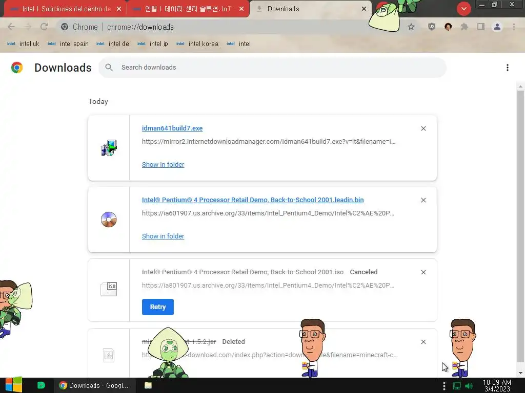Screen dimensions: 525x393
Task: Open the Pentium 4 leadin.bin file link
Action: pyautogui.click(x=253, y=200)
